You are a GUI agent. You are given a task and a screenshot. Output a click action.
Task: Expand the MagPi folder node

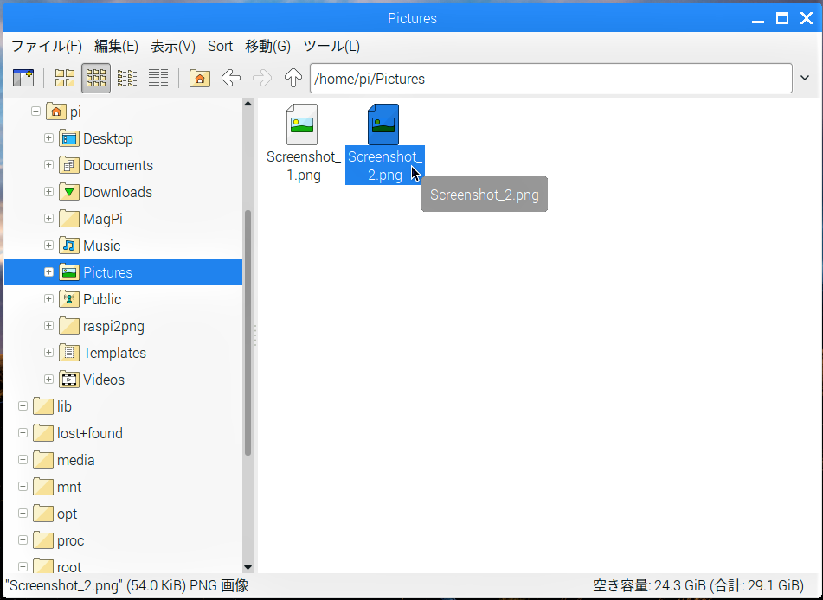[x=48, y=218]
